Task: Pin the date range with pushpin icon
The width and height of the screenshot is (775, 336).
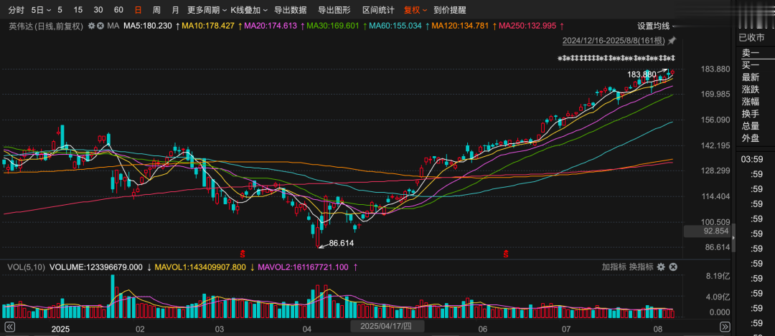Action: [672, 40]
